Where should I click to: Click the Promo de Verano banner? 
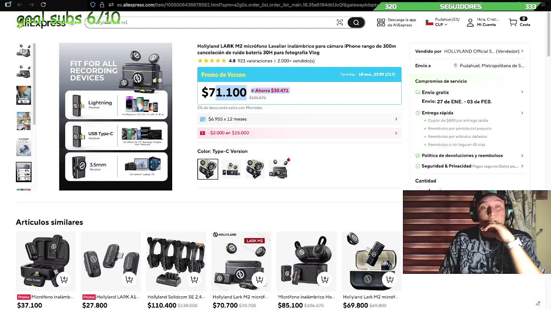pyautogui.click(x=299, y=74)
